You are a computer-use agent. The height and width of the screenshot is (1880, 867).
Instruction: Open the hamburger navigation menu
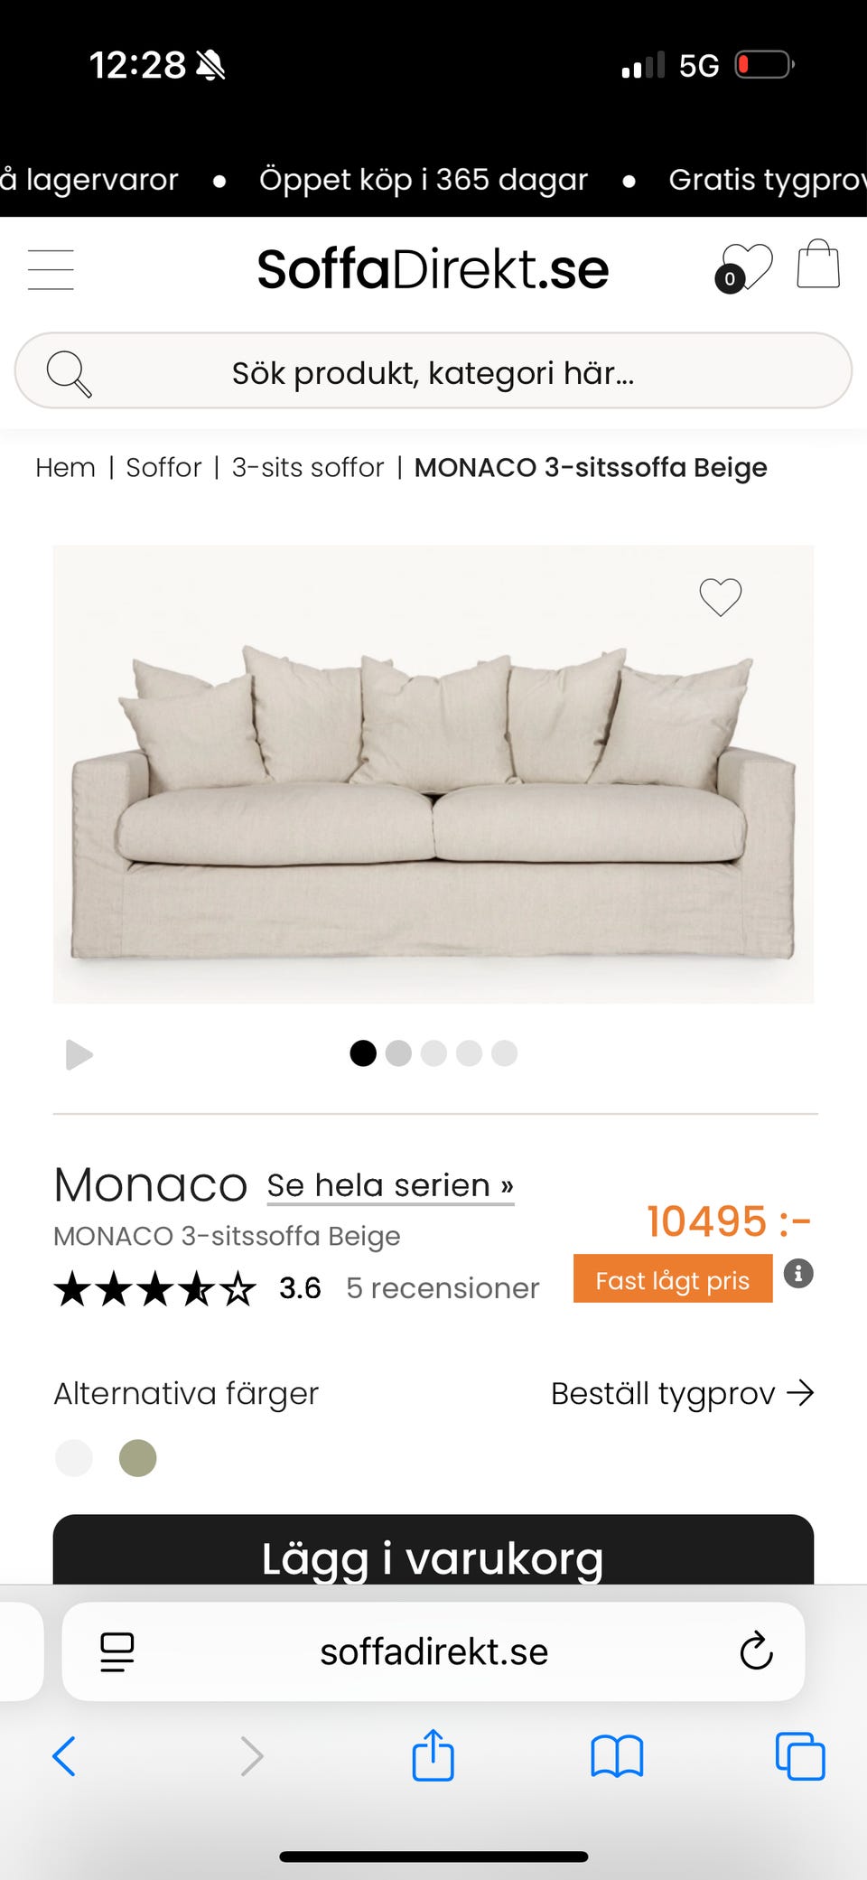click(51, 269)
